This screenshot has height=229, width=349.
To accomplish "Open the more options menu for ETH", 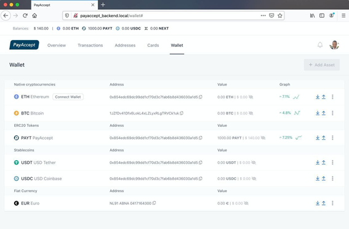I will (332, 97).
